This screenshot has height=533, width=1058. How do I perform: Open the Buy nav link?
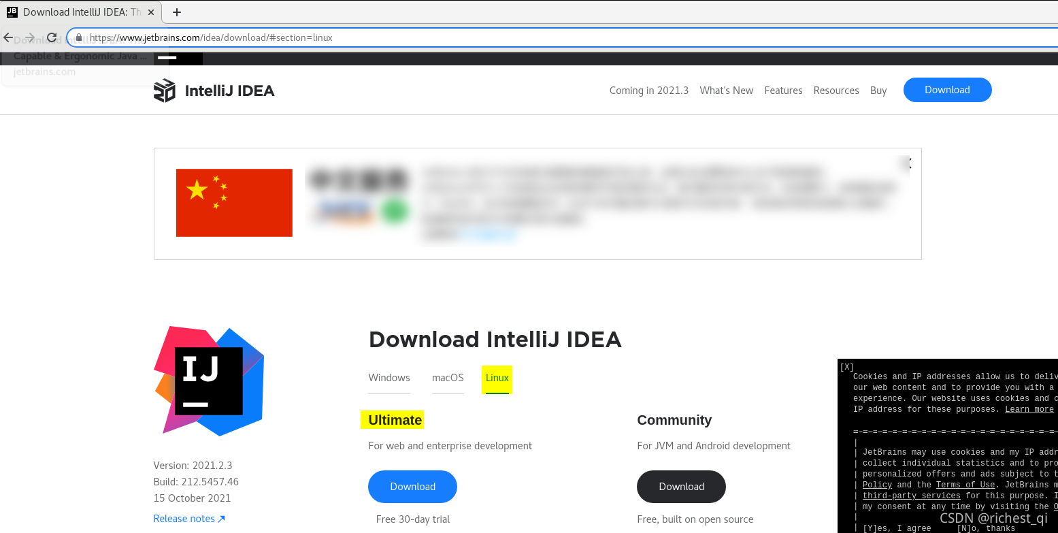tap(878, 91)
